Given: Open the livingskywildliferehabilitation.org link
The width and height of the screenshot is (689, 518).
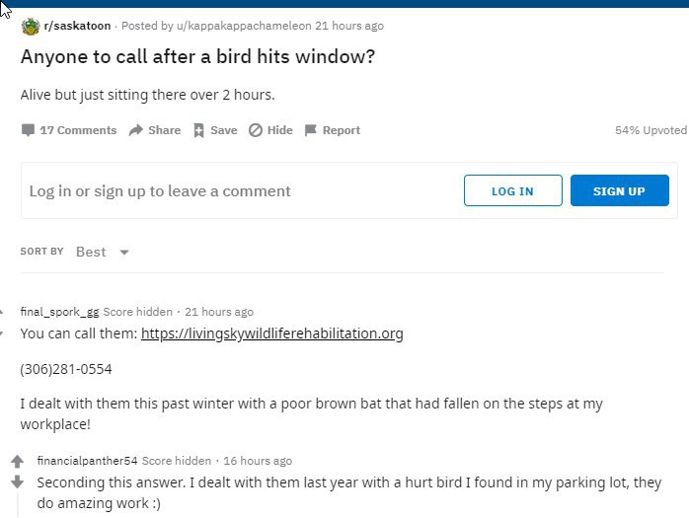Looking at the screenshot, I should (x=272, y=333).
